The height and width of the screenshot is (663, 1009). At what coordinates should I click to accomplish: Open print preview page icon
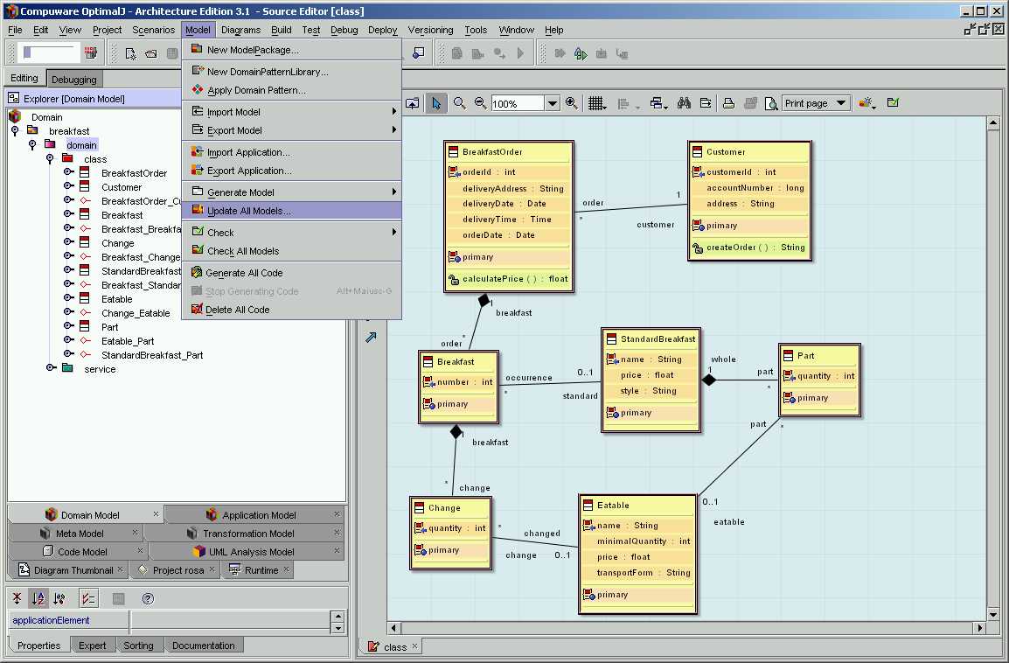[771, 103]
